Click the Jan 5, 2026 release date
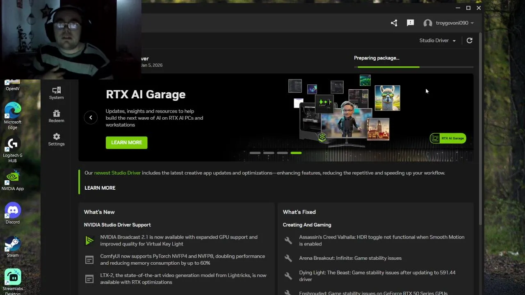 (152, 65)
